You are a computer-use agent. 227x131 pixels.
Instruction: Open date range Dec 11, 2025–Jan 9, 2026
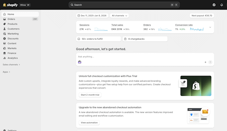[x=92, y=16]
